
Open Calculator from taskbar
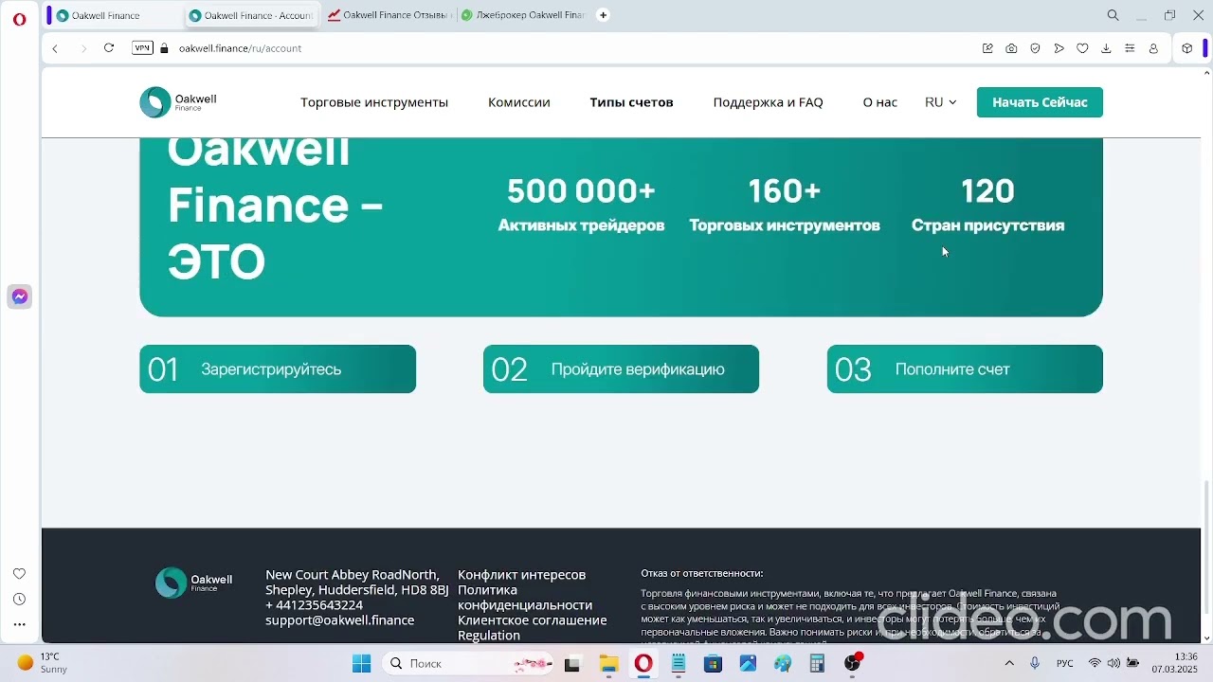pyautogui.click(x=817, y=663)
